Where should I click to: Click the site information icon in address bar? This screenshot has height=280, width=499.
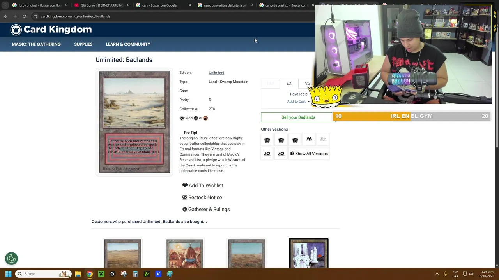[35, 16]
